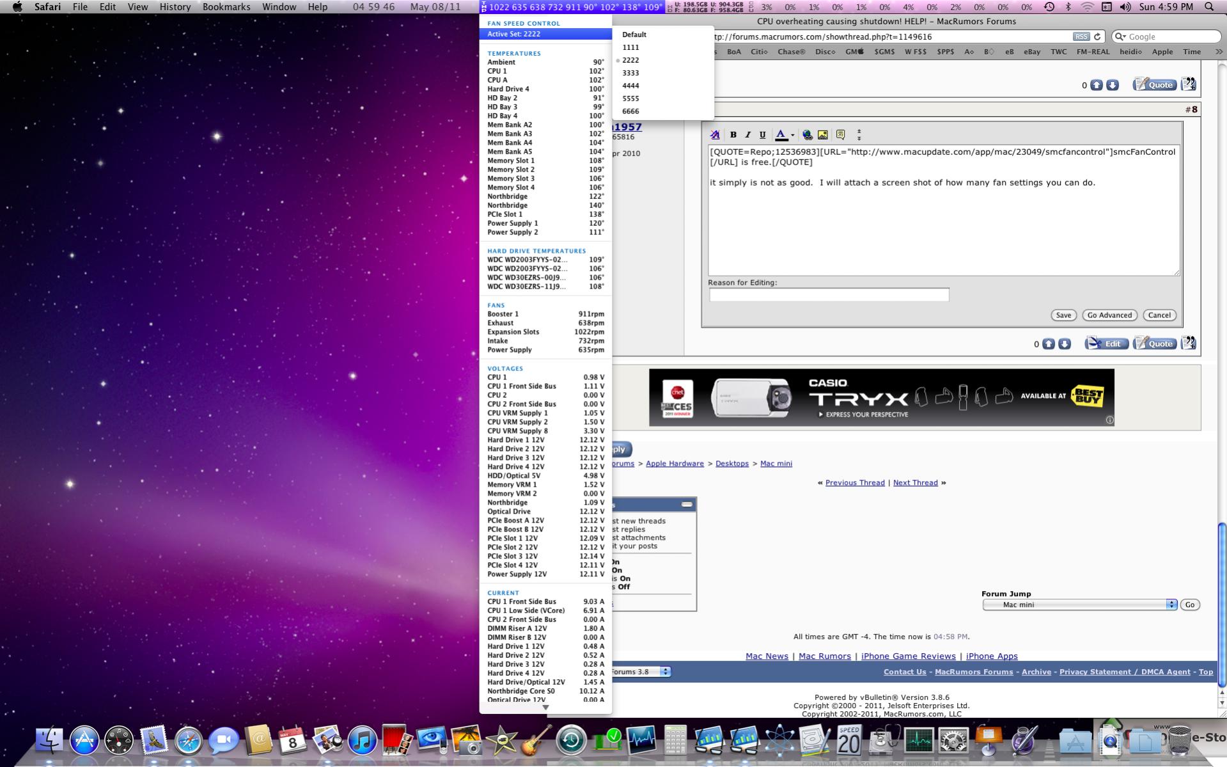
Task: Open Photo Booth from the Dock
Action: (397, 740)
